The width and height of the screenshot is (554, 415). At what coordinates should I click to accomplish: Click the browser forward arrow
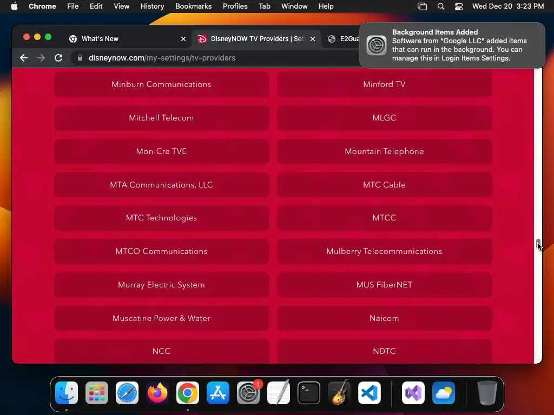point(41,58)
